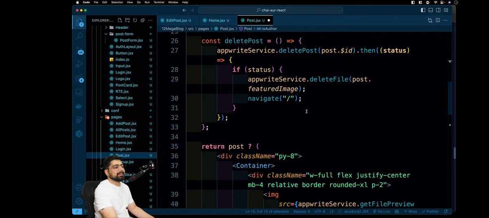Click New File icon in Explorer header

120,20
